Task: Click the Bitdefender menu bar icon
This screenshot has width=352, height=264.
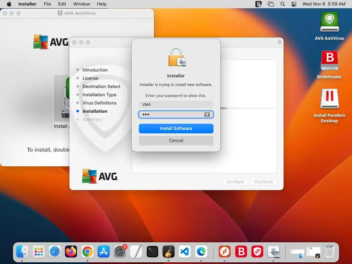Action: point(258,4)
